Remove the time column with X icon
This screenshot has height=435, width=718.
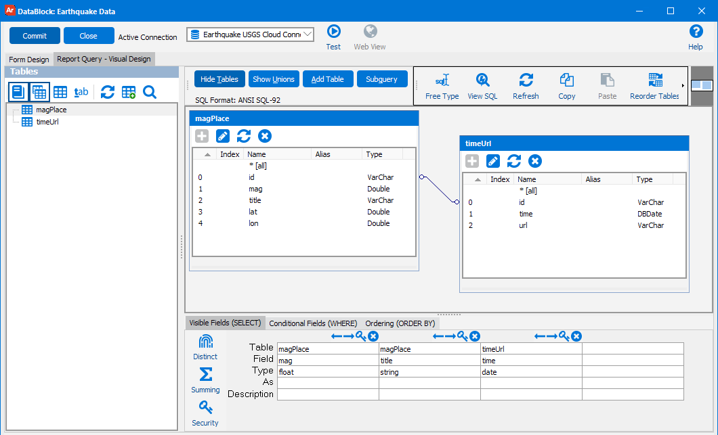click(x=576, y=336)
